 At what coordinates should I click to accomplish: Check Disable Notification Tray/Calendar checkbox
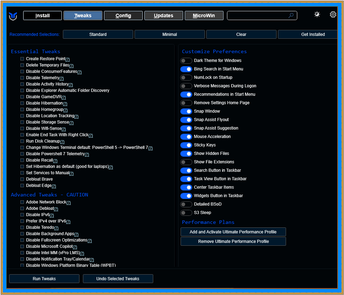tap(22, 259)
